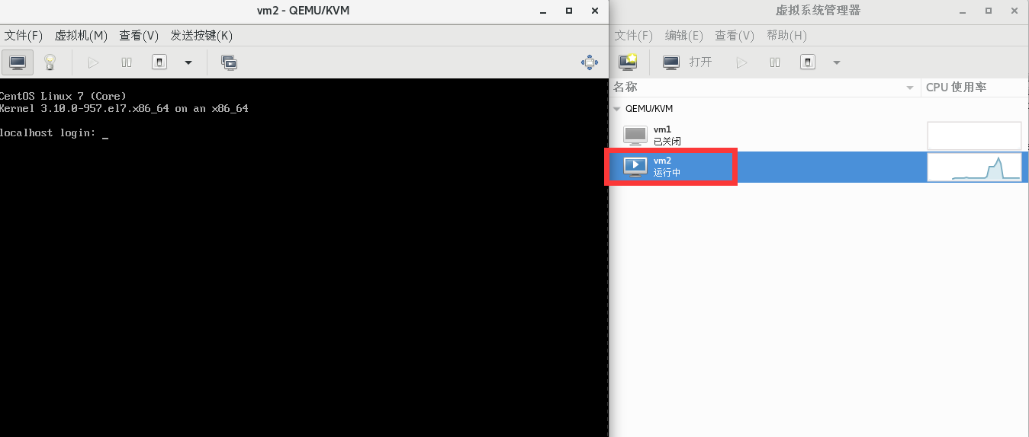Click the Kernel 3.10.0-957 version line
Image resolution: width=1029 pixels, height=437 pixels.
124,109
